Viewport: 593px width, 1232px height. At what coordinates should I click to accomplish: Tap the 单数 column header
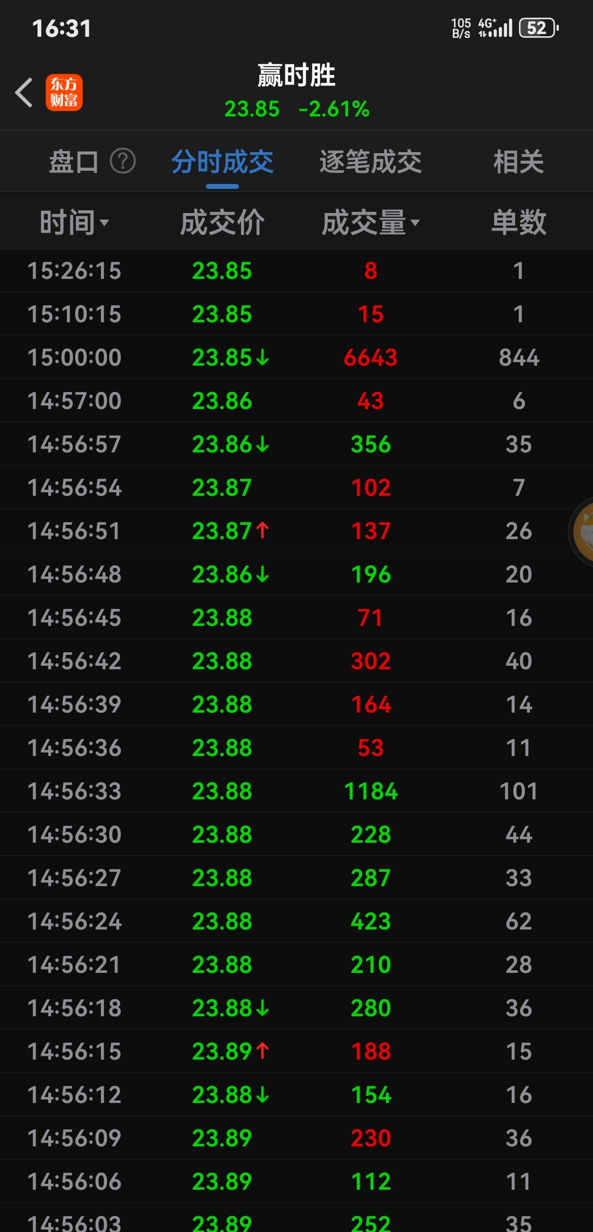pos(519,222)
